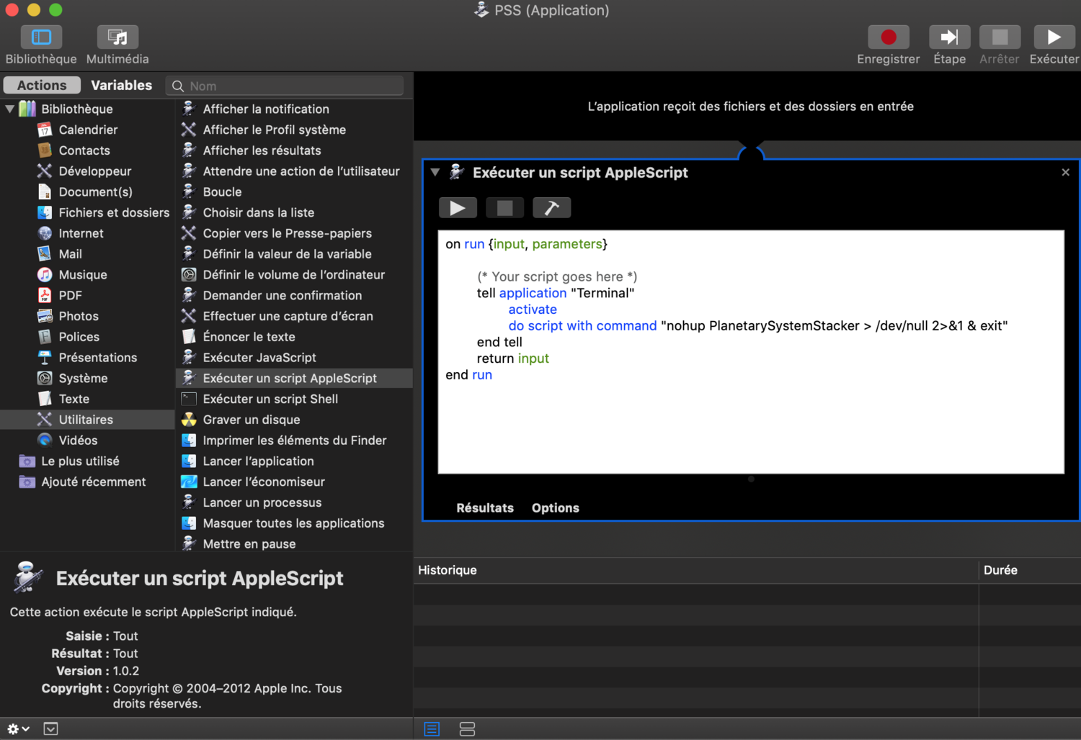Open the Options tab of the action
1081x740 pixels.
555,507
